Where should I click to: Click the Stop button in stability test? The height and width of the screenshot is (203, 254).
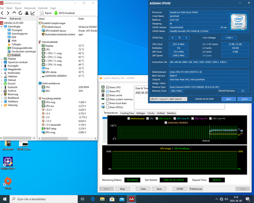[x=122, y=189]
